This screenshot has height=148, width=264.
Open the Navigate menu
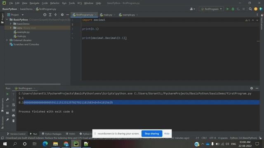pyautogui.click(x=34, y=3)
